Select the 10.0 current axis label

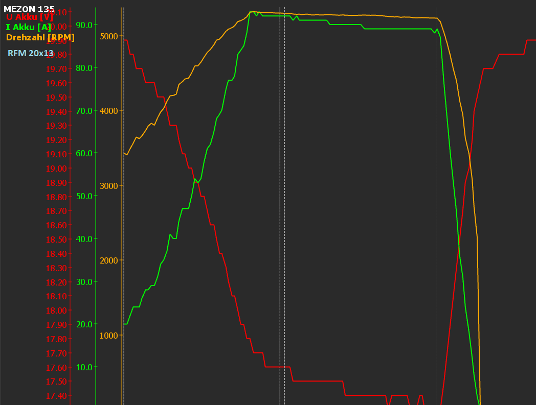click(84, 367)
